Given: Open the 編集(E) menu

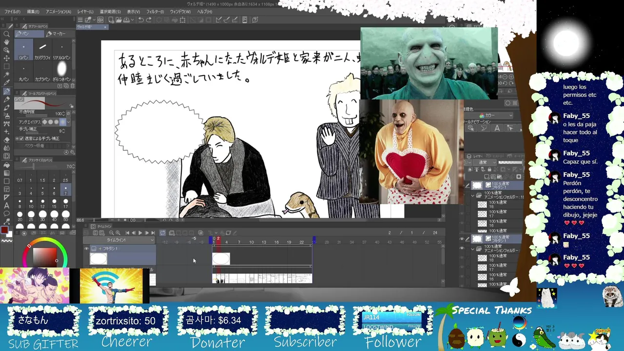Looking at the screenshot, I should click(33, 12).
